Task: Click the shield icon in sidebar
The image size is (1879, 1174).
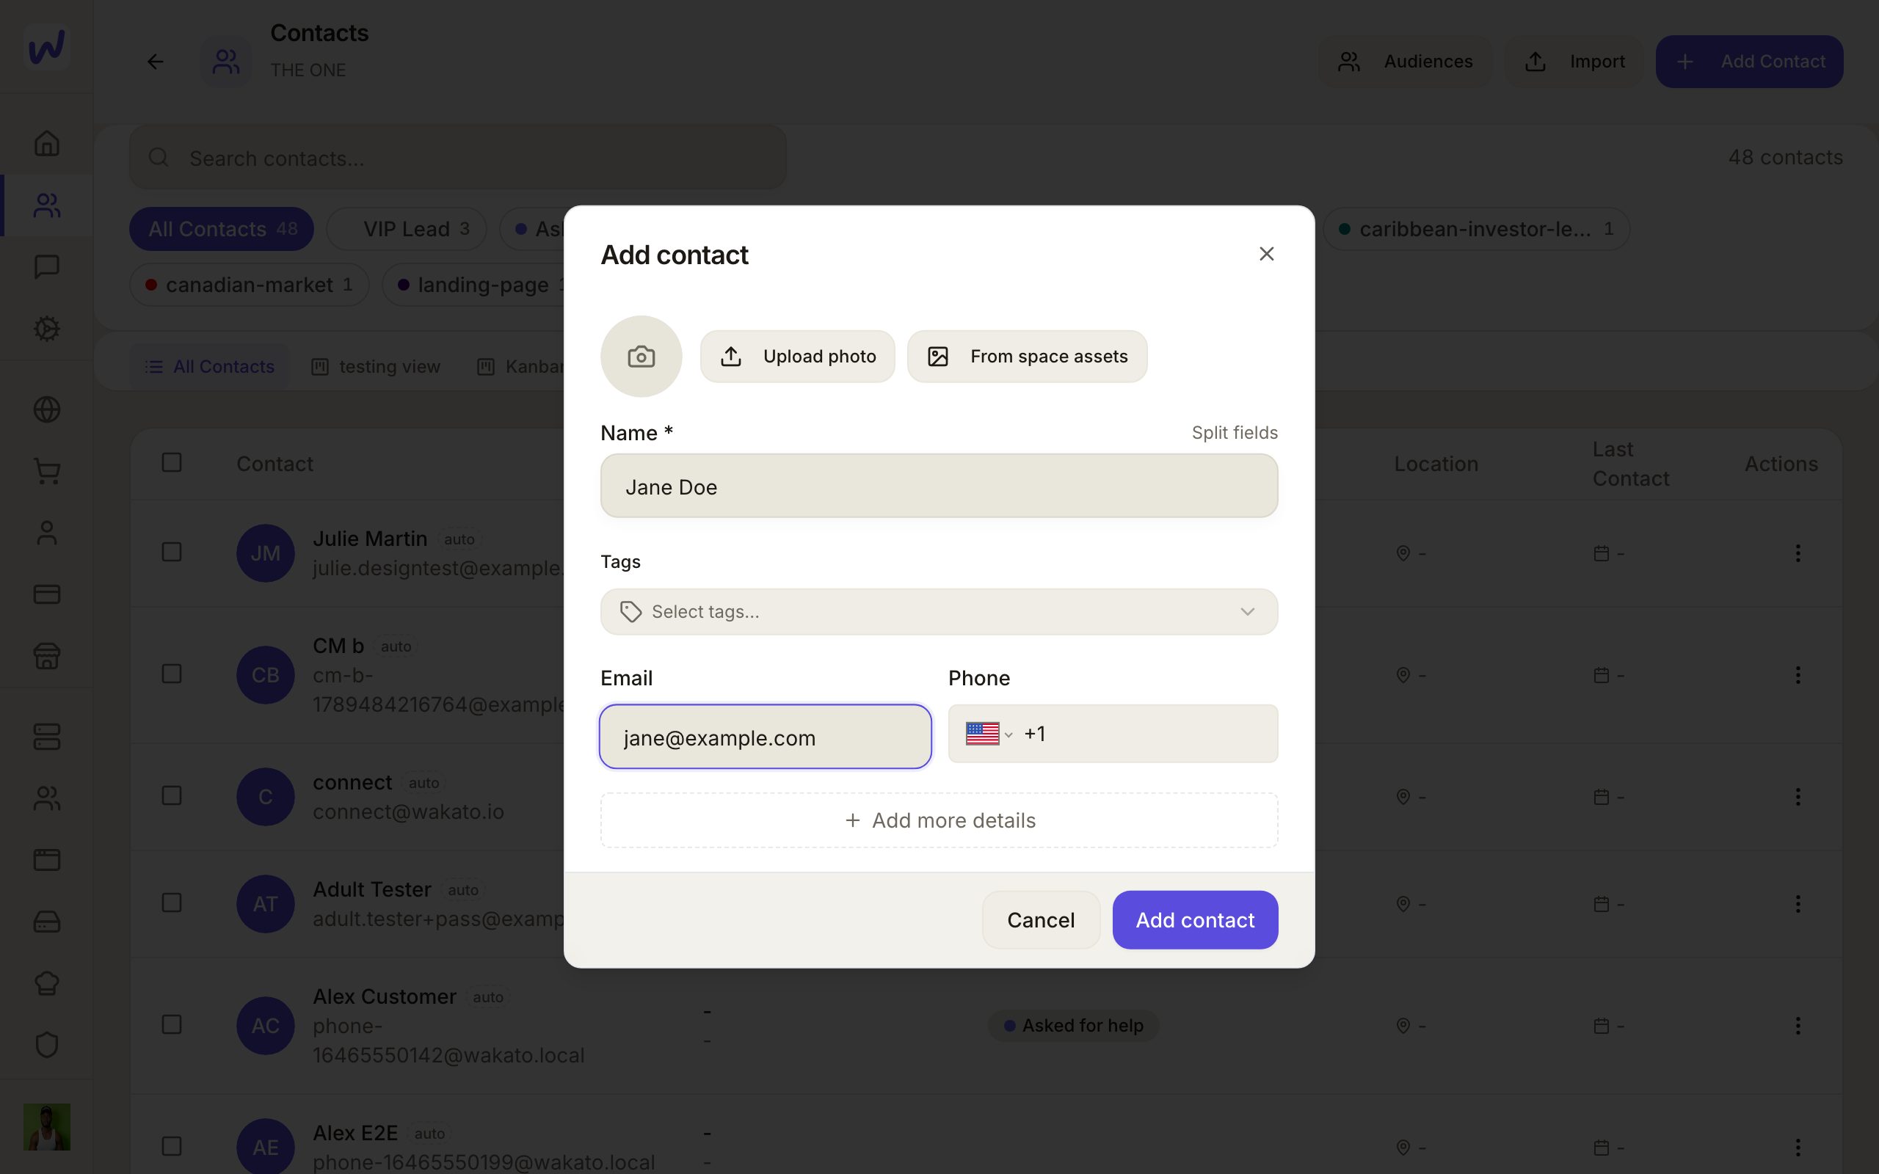Action: (x=46, y=1044)
